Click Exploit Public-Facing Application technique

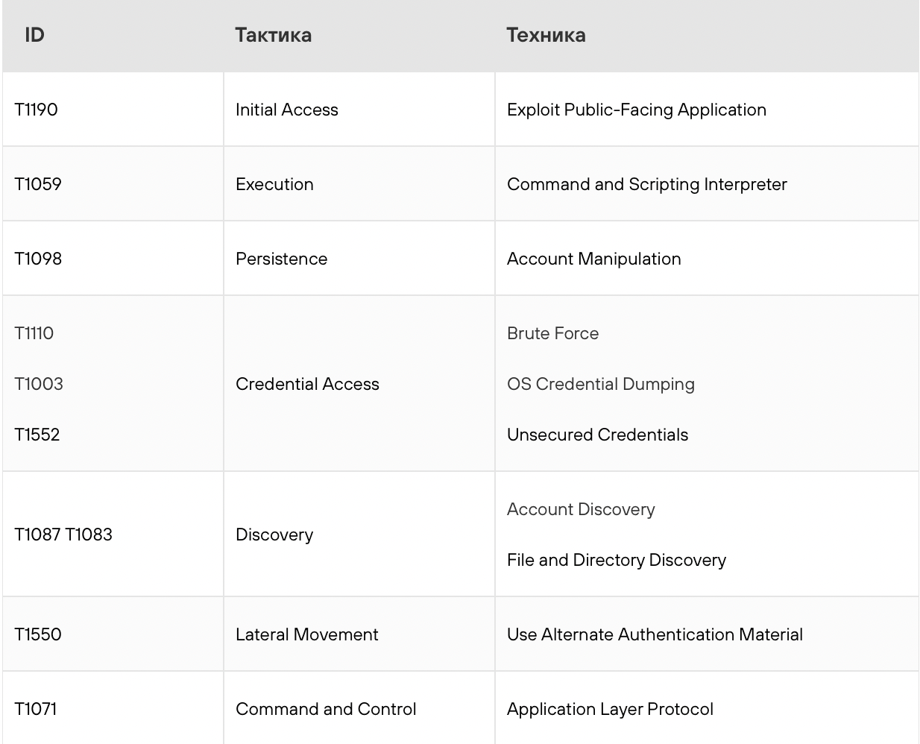pos(636,110)
